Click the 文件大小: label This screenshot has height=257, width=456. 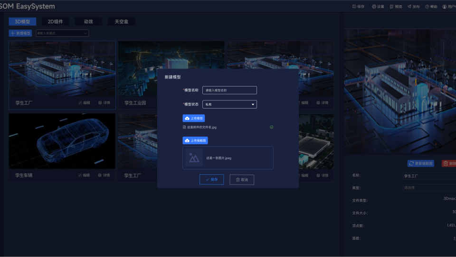[x=360, y=213]
